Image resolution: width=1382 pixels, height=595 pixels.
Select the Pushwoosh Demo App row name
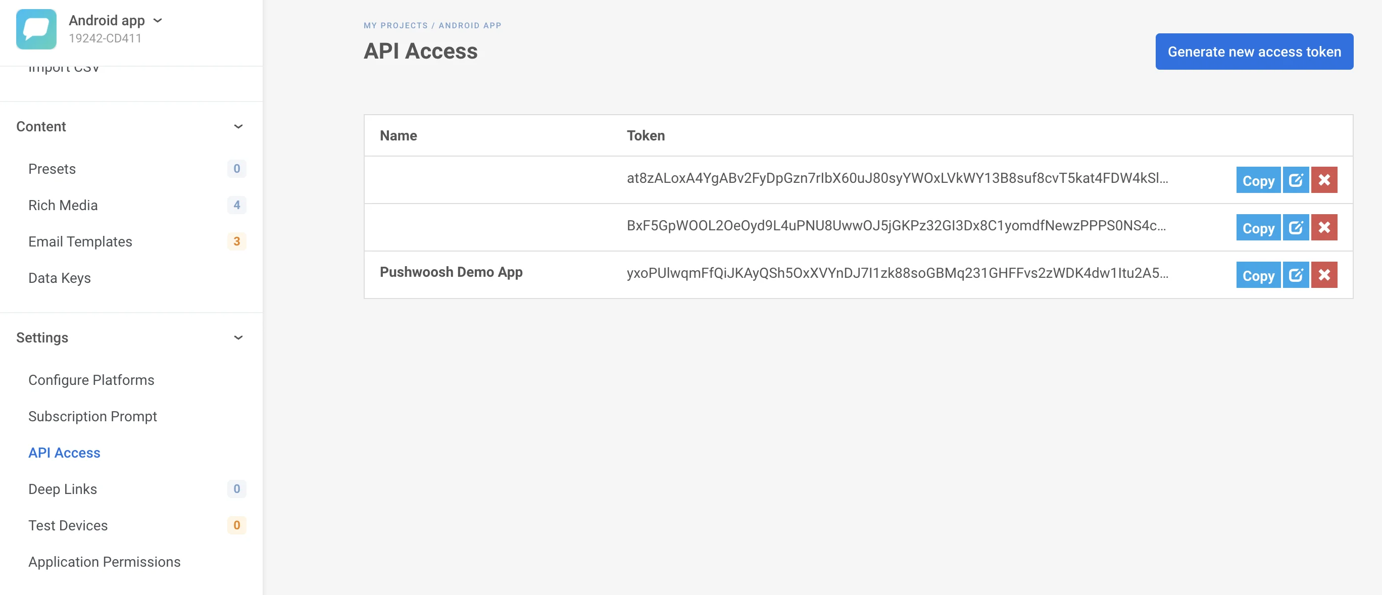coord(451,272)
